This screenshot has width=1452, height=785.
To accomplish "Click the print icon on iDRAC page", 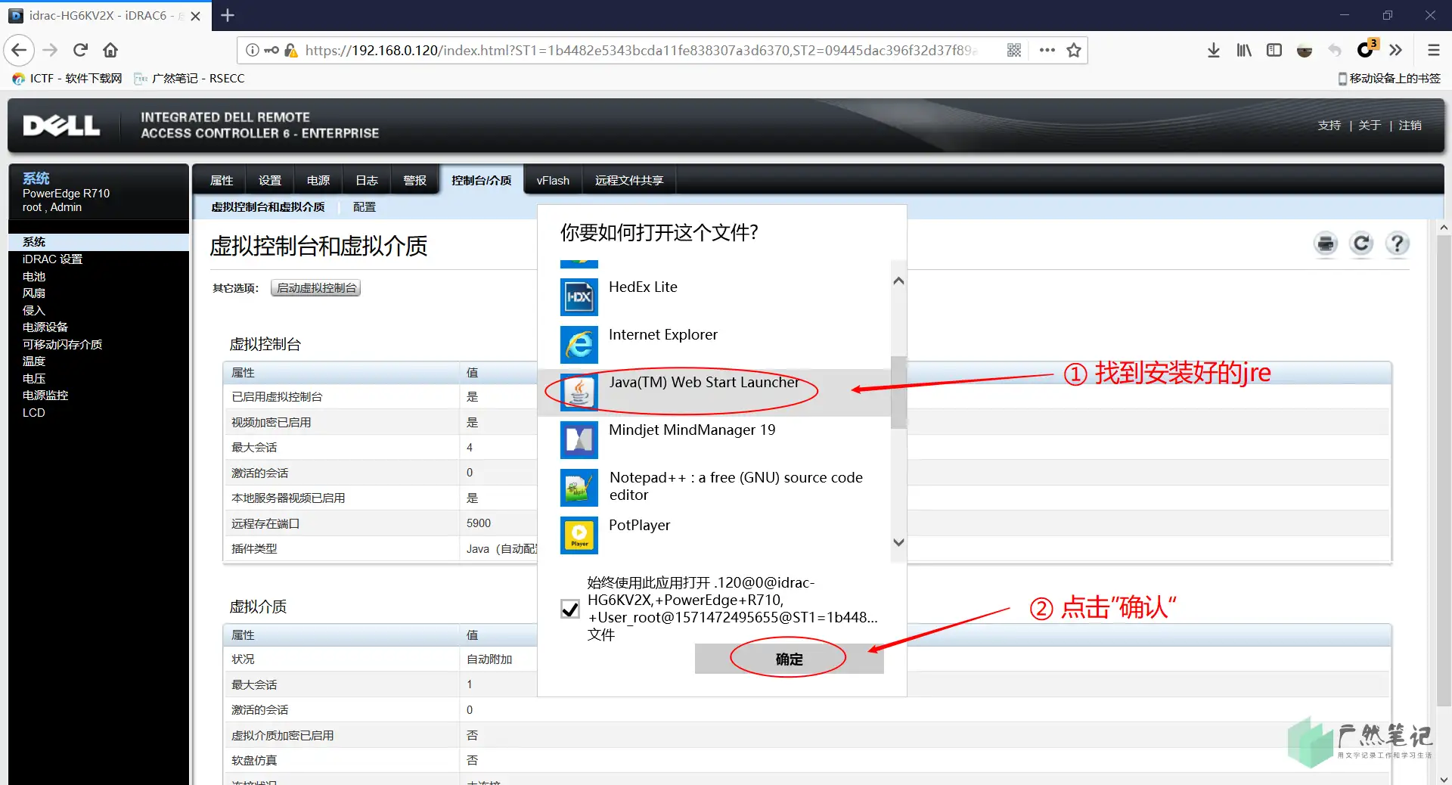I will click(x=1326, y=244).
